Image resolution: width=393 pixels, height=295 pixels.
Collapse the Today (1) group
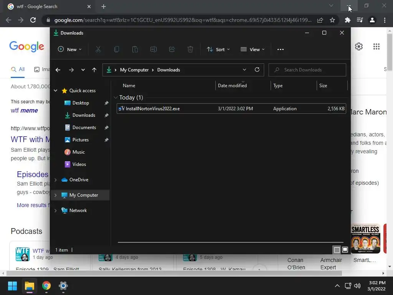tap(116, 98)
